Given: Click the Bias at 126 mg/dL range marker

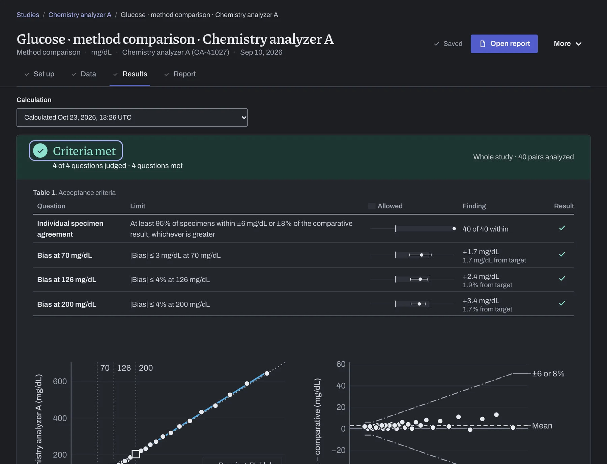Looking at the screenshot, I should [420, 279].
